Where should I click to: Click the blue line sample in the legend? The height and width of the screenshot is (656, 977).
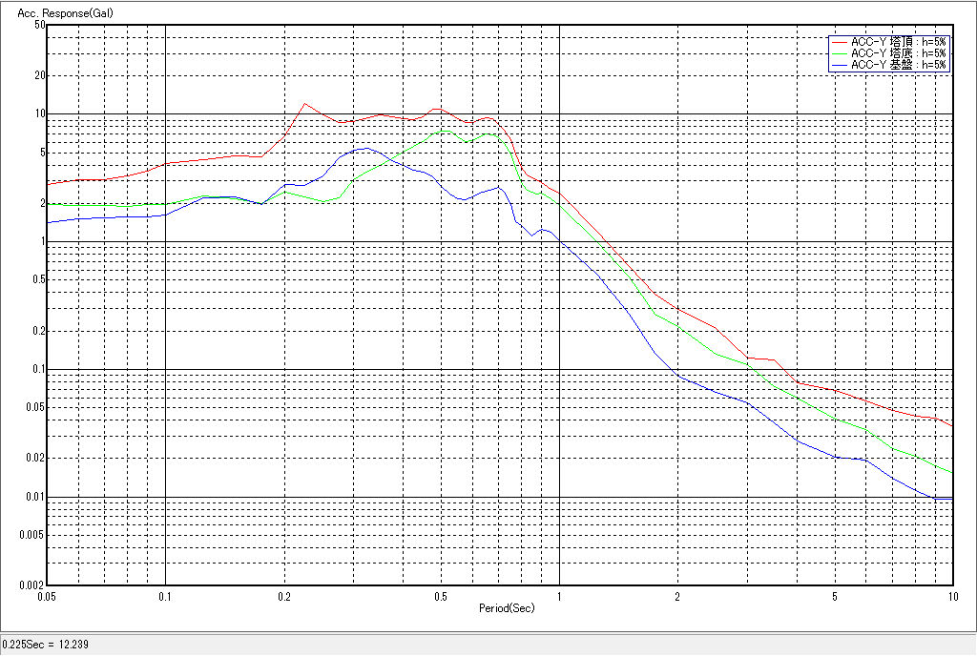(x=839, y=65)
